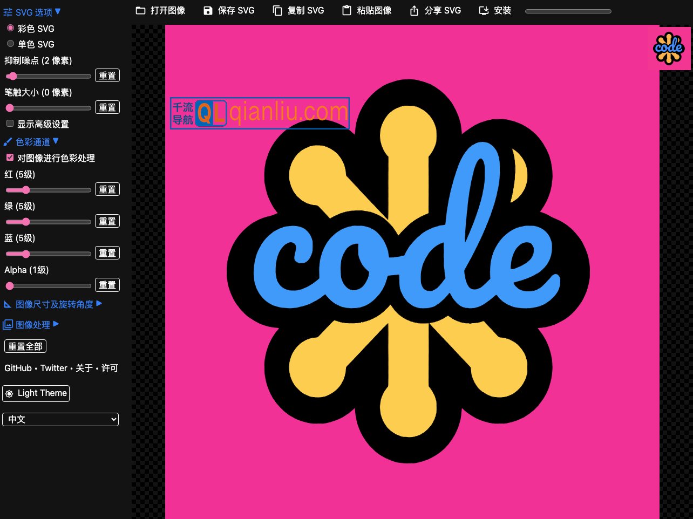
Task: Click the SVG 选项 menu icon
Action: (8, 11)
